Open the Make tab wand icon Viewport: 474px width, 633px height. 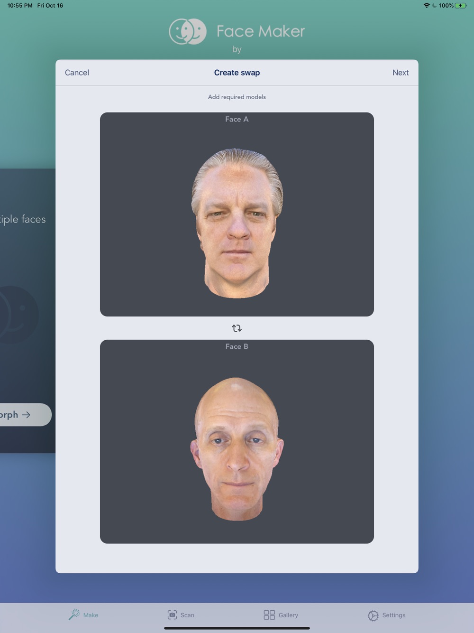tap(74, 614)
